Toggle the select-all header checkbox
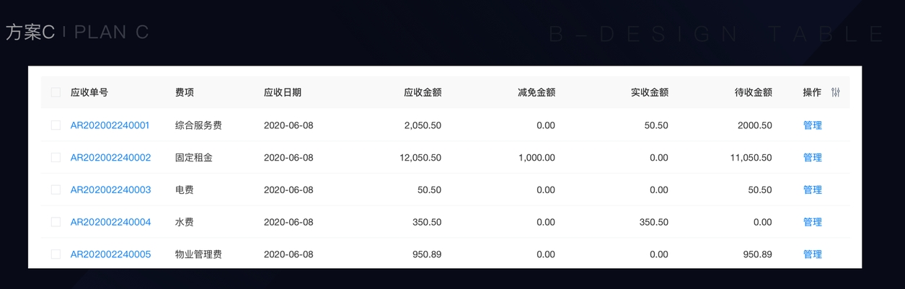Screen dimensions: 905x289 coord(56,92)
